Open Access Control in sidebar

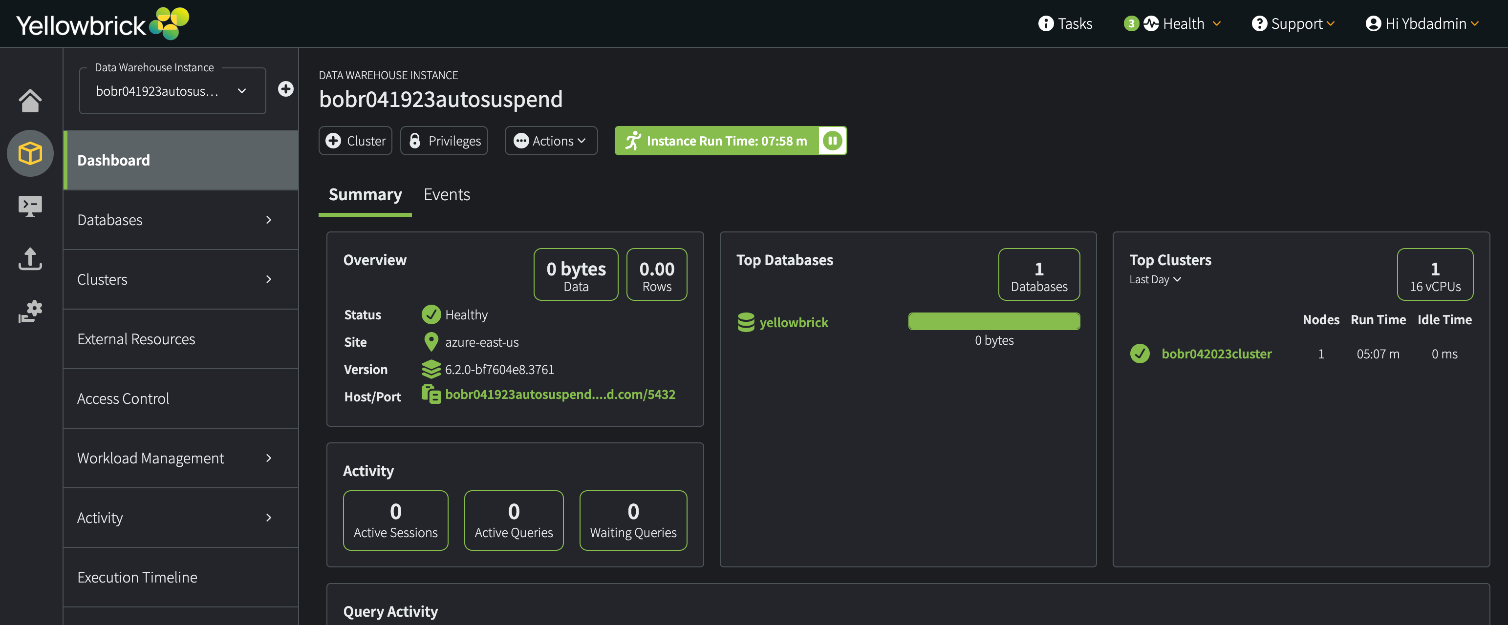click(181, 398)
